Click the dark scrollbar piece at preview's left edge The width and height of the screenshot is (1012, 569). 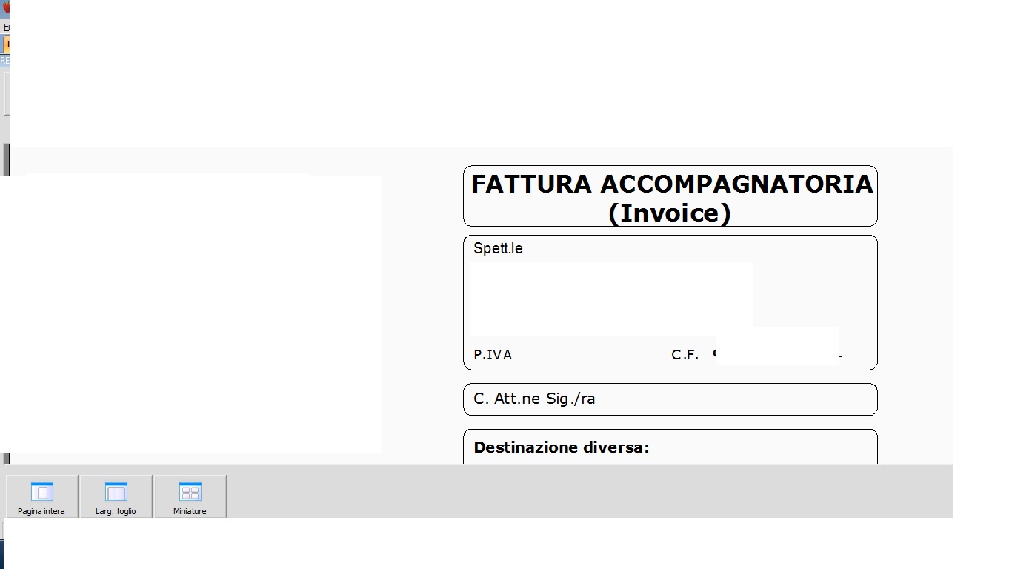point(6,159)
